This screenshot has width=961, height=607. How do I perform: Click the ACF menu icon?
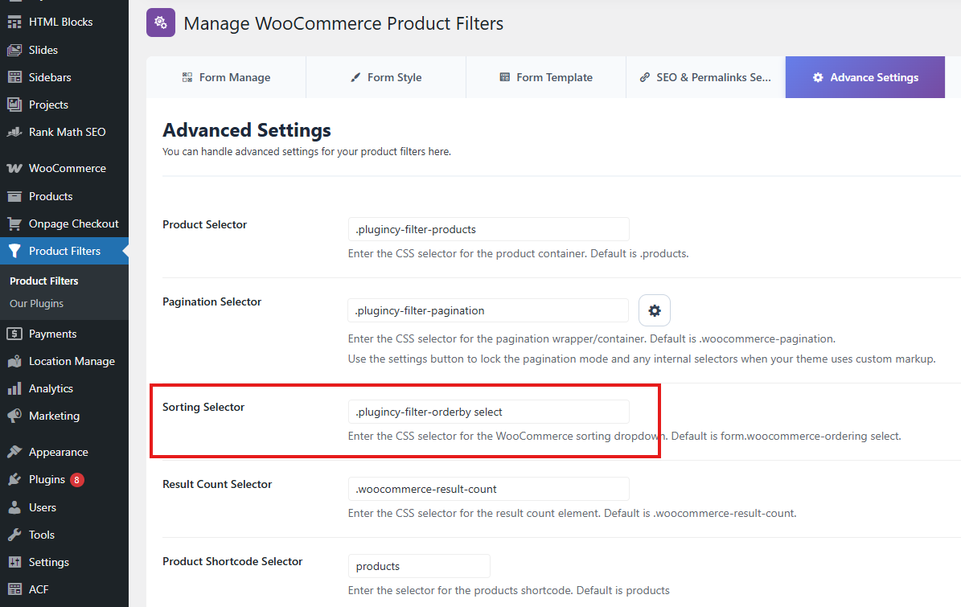click(x=14, y=589)
